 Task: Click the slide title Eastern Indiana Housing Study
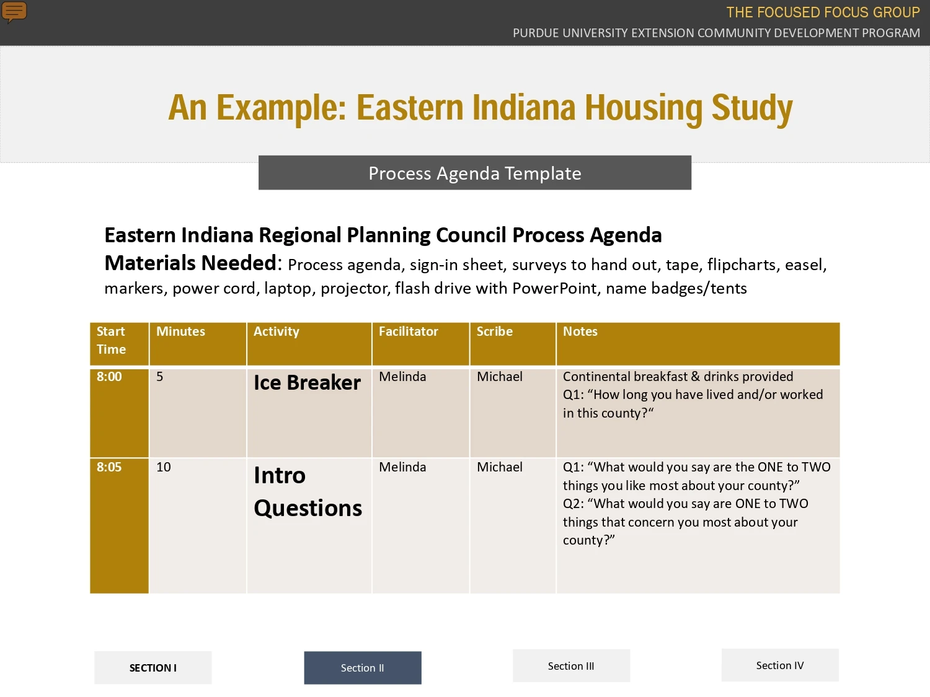[x=480, y=107]
